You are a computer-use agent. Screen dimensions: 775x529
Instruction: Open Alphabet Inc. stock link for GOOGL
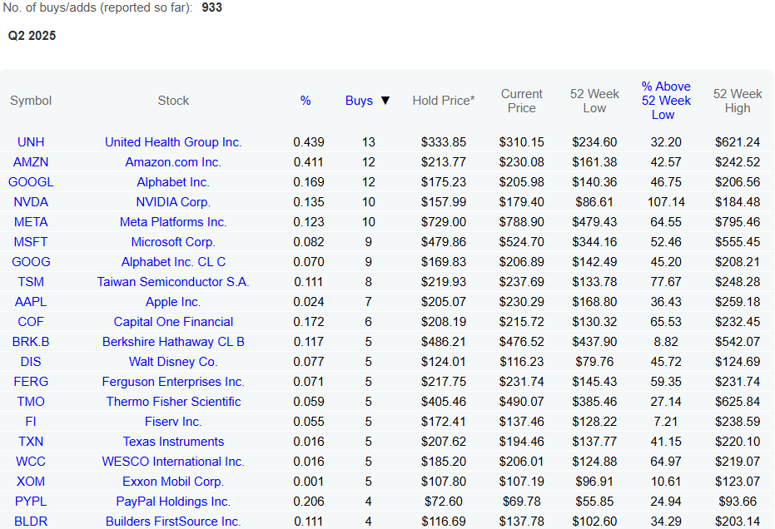(173, 182)
